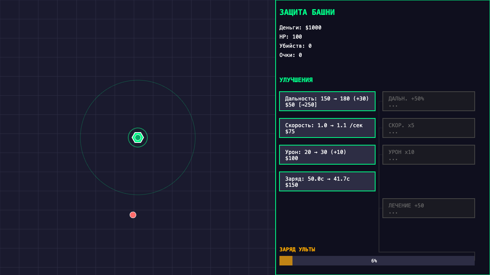Purchase the Заряд upgrade for $150
490x275 pixels.
(327, 181)
